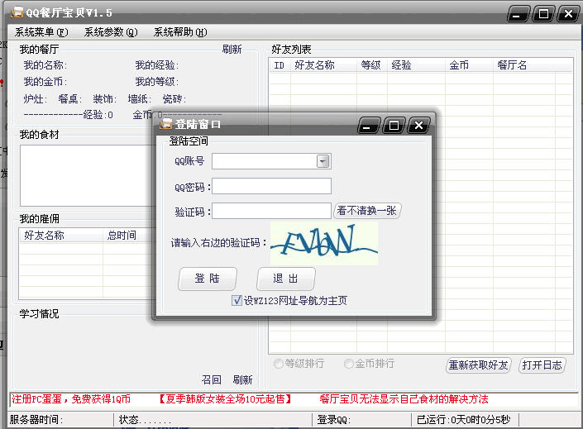Image resolution: width=583 pixels, height=429 pixels.
Task: Select the 等级排行 radio button
Action: coord(278,364)
